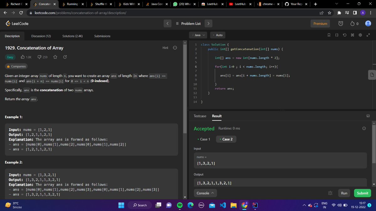The width and height of the screenshot is (376, 211).
Task: Open Spotify from the taskbar
Action: [x=180, y=205]
